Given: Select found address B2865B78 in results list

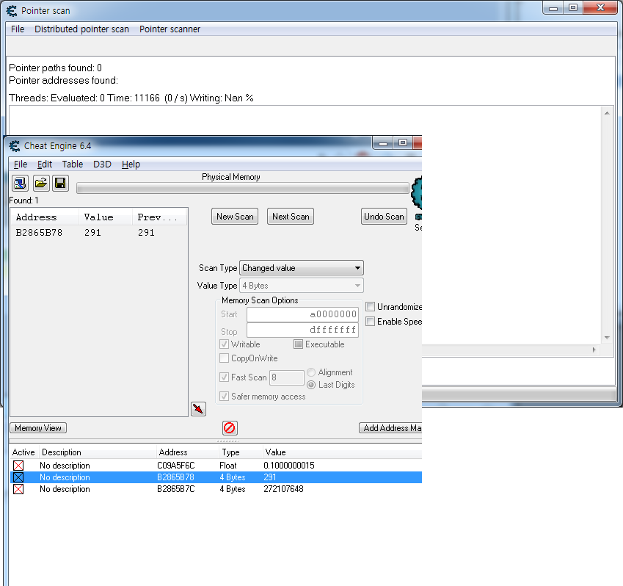Looking at the screenshot, I should pyautogui.click(x=98, y=233).
